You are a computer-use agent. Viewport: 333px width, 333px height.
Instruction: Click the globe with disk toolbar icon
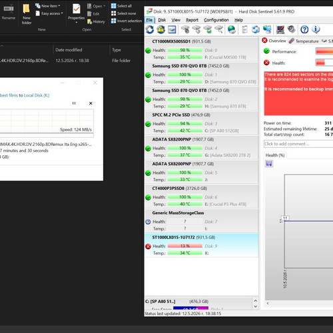(232, 29)
